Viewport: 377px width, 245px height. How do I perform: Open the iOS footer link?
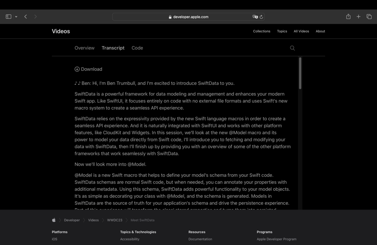(54, 239)
